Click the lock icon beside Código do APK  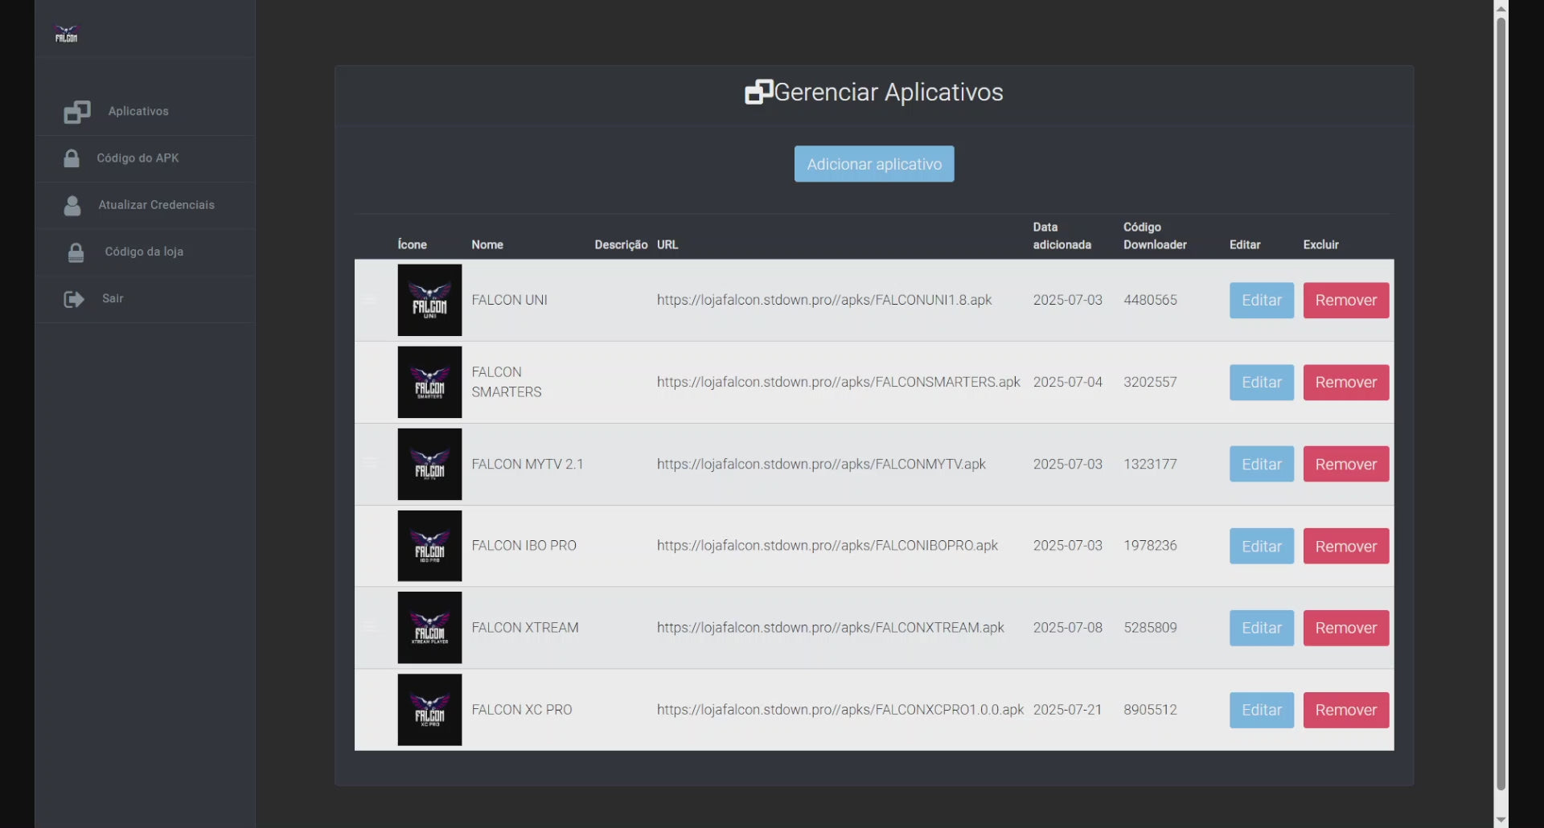[72, 158]
